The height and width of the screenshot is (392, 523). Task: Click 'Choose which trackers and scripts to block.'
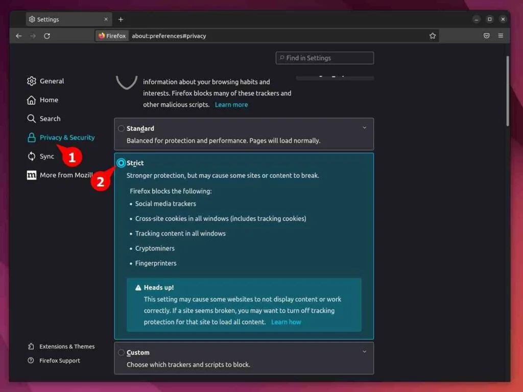click(188, 364)
